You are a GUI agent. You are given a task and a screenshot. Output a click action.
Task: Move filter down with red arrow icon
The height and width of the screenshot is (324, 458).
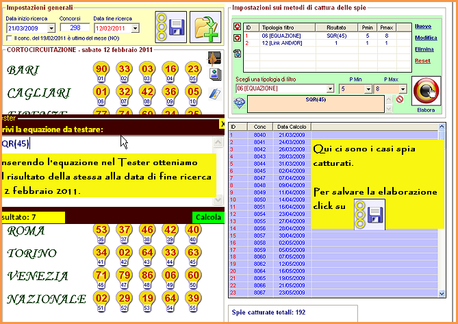click(237, 38)
